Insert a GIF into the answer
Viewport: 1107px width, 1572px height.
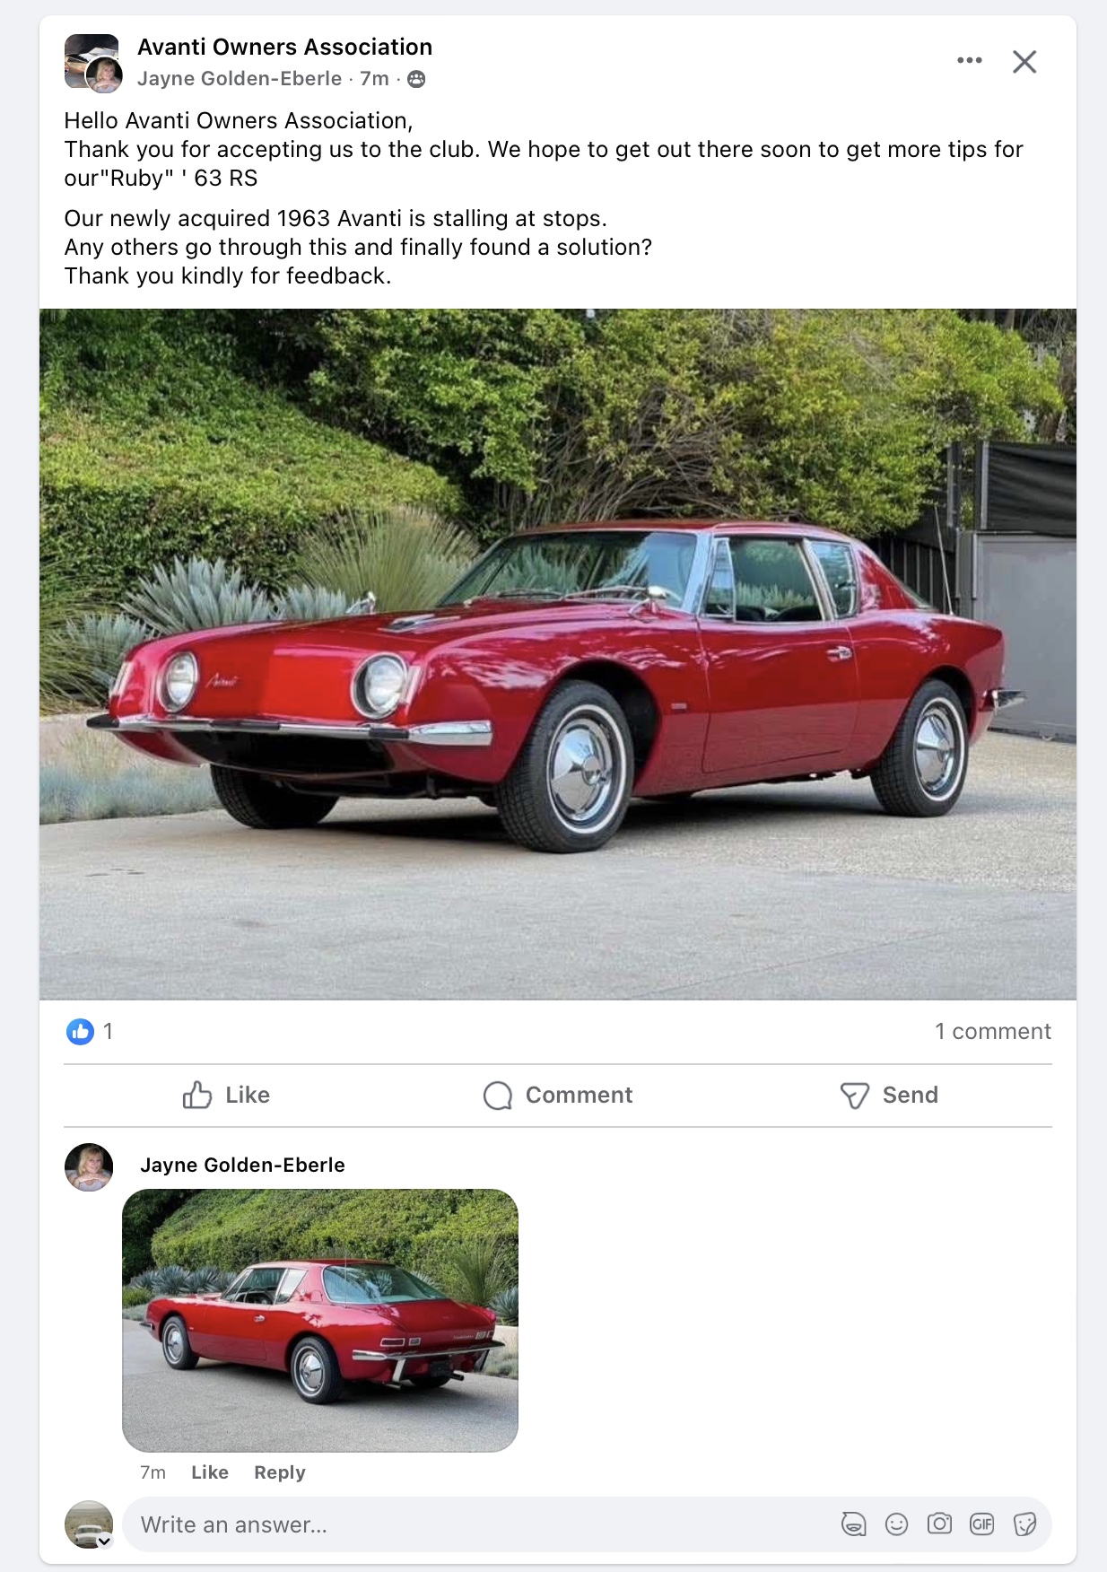point(982,1524)
